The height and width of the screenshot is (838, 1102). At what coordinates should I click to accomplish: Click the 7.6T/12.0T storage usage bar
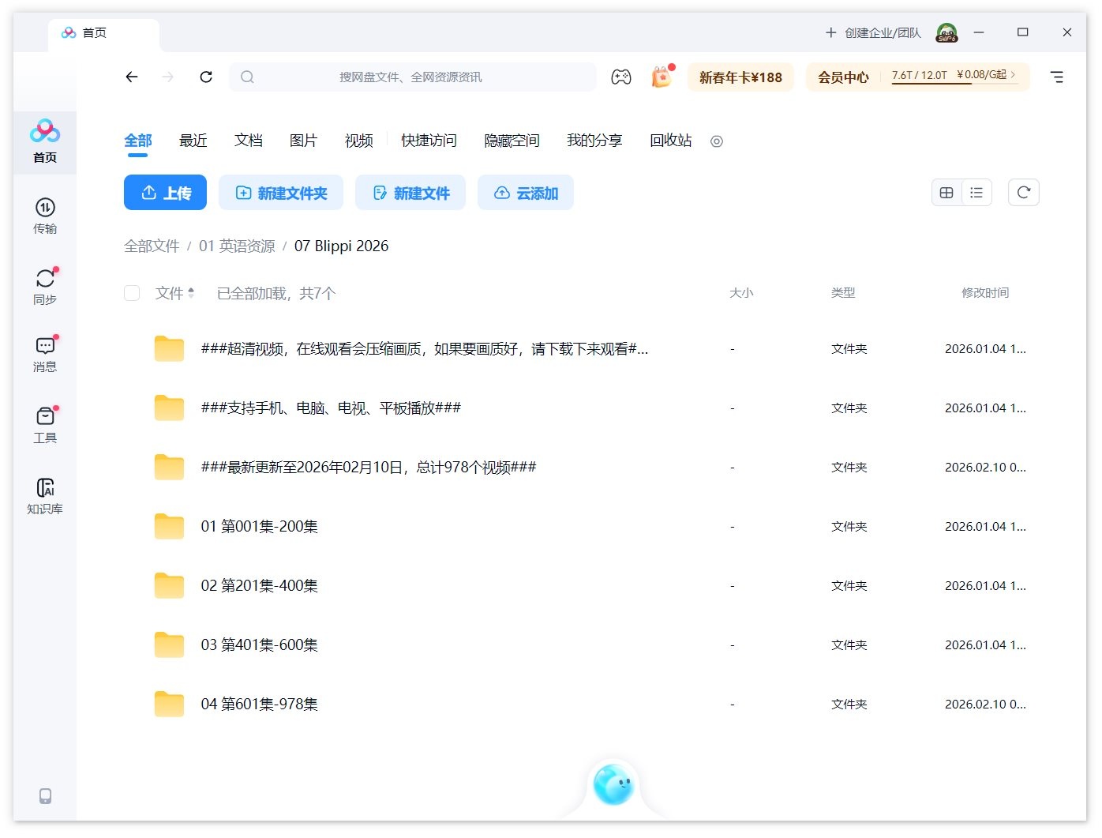pos(920,77)
